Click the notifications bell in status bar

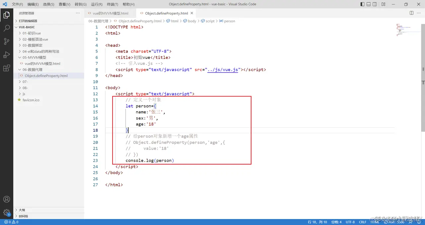point(420,222)
